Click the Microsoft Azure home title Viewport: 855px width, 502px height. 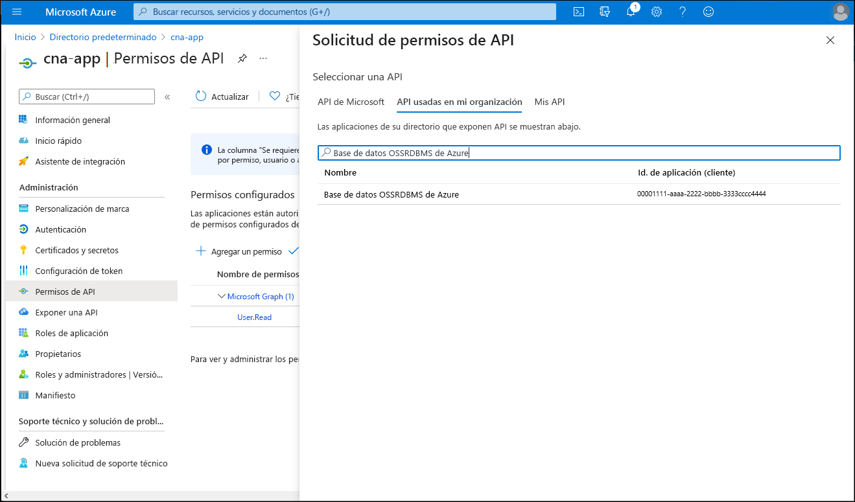click(81, 12)
